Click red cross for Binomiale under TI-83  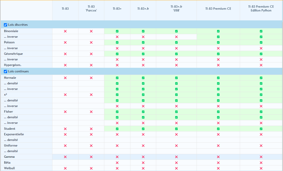tap(65, 31)
